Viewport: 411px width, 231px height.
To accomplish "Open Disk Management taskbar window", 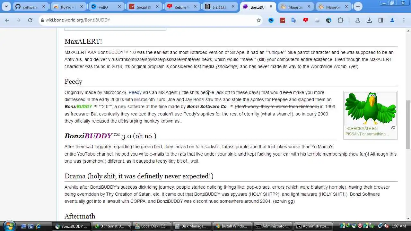I will pos(192,226).
